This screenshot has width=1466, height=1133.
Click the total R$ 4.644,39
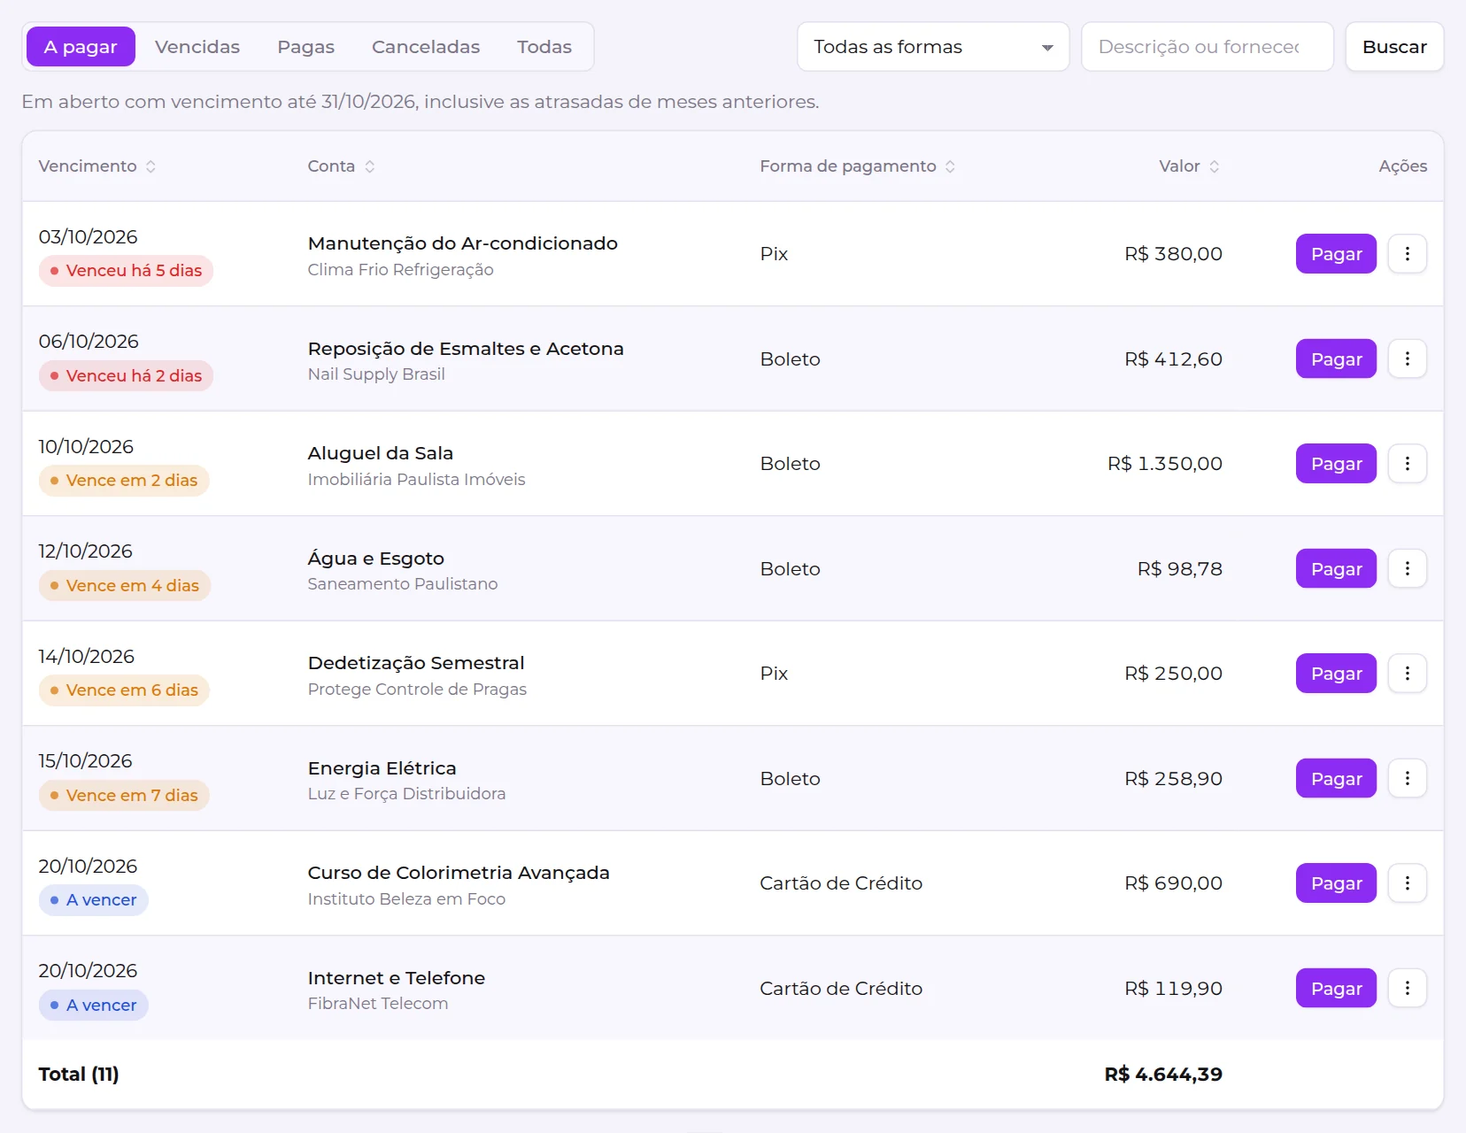click(x=1163, y=1075)
